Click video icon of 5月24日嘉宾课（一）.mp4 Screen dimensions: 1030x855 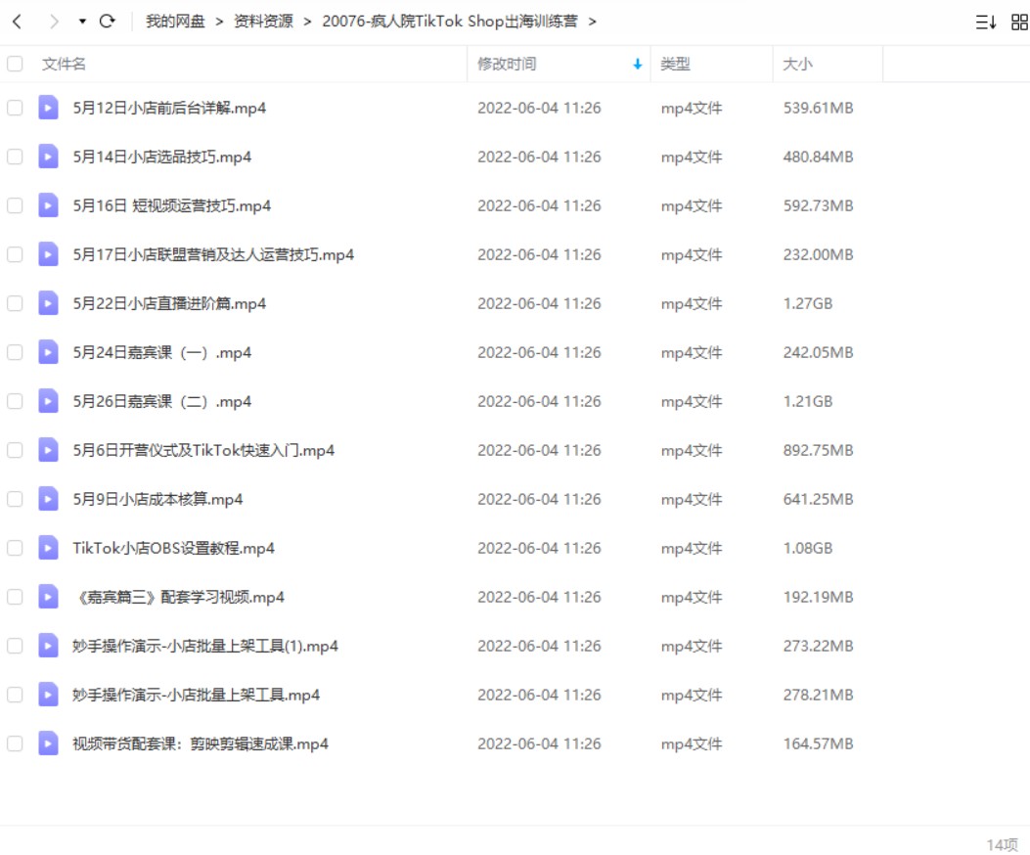[x=48, y=352]
